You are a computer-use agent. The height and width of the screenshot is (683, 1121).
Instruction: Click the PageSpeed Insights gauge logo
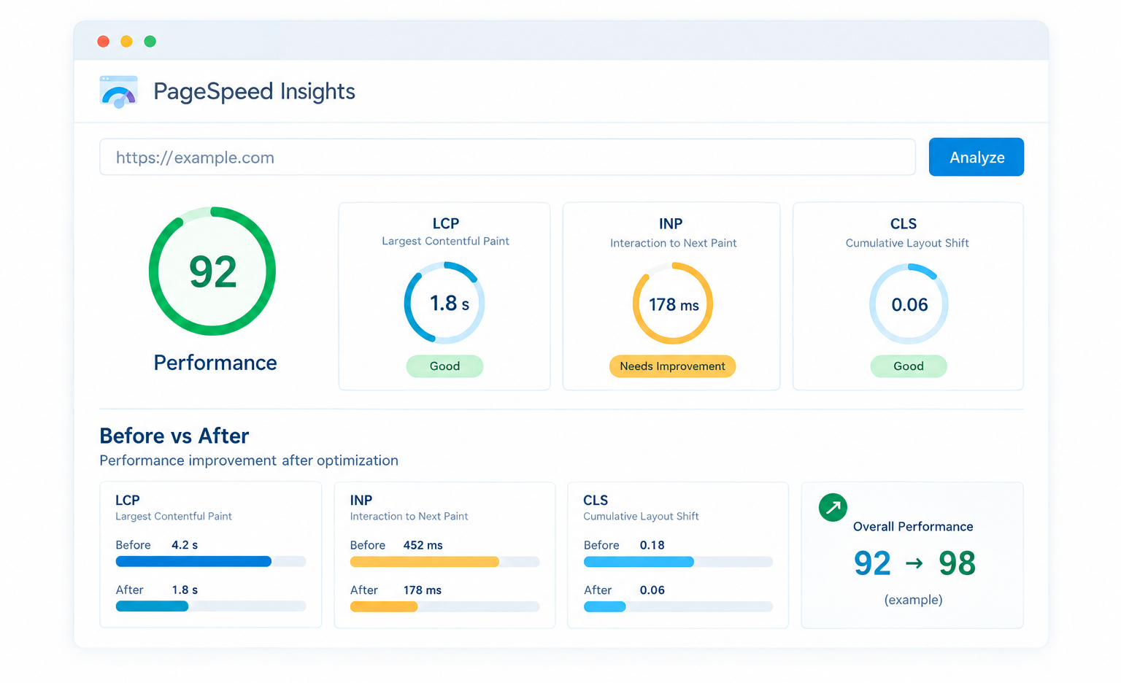click(x=118, y=92)
